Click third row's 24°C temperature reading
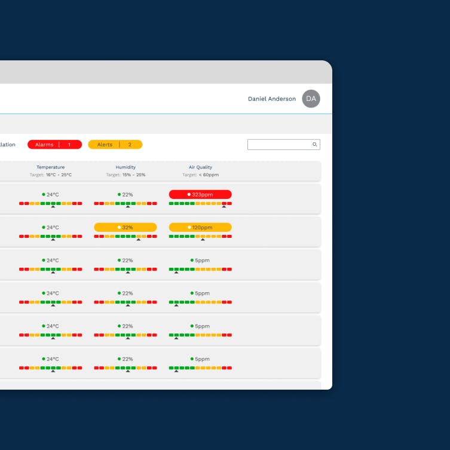Screen dimensions: 450x450 [x=51, y=261]
